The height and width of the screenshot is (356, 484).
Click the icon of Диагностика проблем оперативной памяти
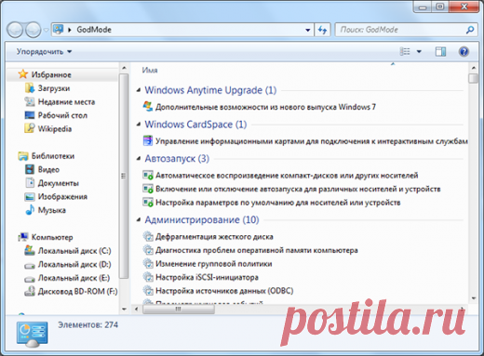point(148,250)
